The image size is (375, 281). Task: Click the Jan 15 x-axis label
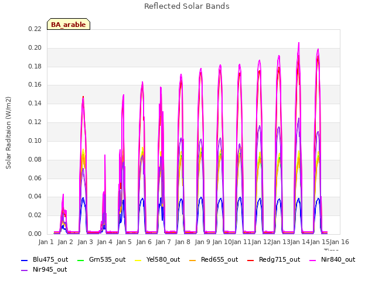320,242
